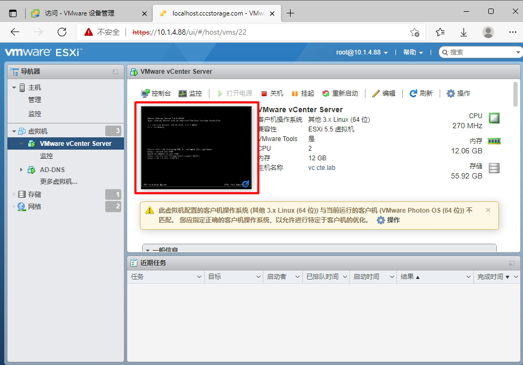Collapse the 虚拟机 virtual machines node
This screenshot has height=365, width=523.
point(14,131)
